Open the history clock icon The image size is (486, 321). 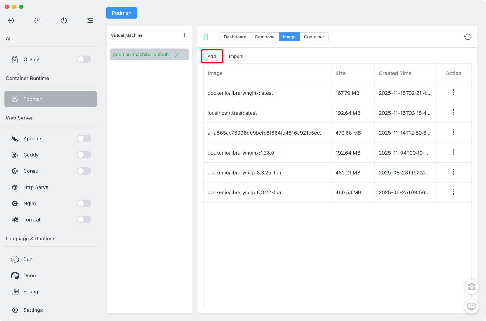click(37, 21)
